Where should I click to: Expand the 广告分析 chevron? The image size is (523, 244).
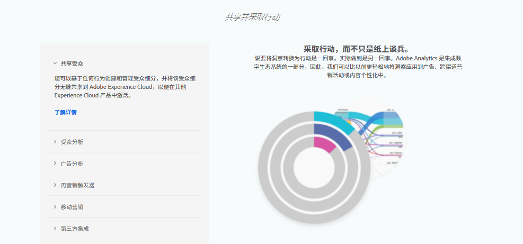55,164
